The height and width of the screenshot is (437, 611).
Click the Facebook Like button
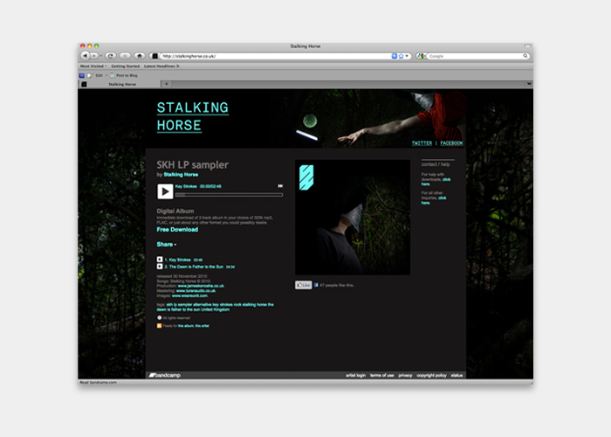point(304,285)
